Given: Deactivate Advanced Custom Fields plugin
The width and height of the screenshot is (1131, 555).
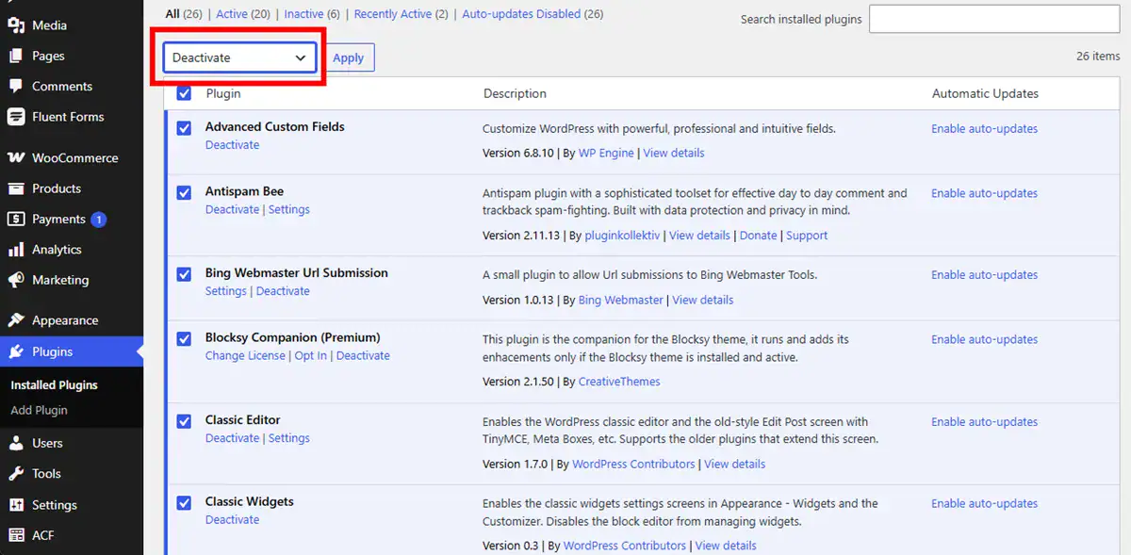Looking at the screenshot, I should pos(232,145).
